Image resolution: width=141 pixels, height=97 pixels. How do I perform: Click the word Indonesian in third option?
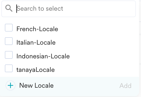coord(32,56)
